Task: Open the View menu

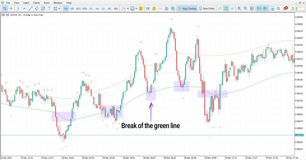Action: coord(17,3)
